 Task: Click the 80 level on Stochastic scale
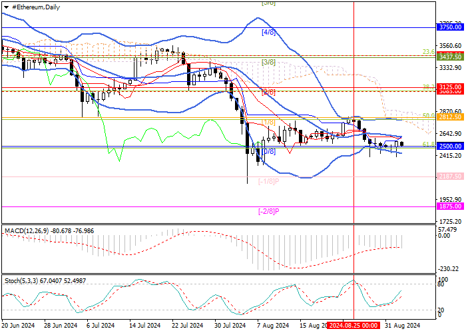441,284
